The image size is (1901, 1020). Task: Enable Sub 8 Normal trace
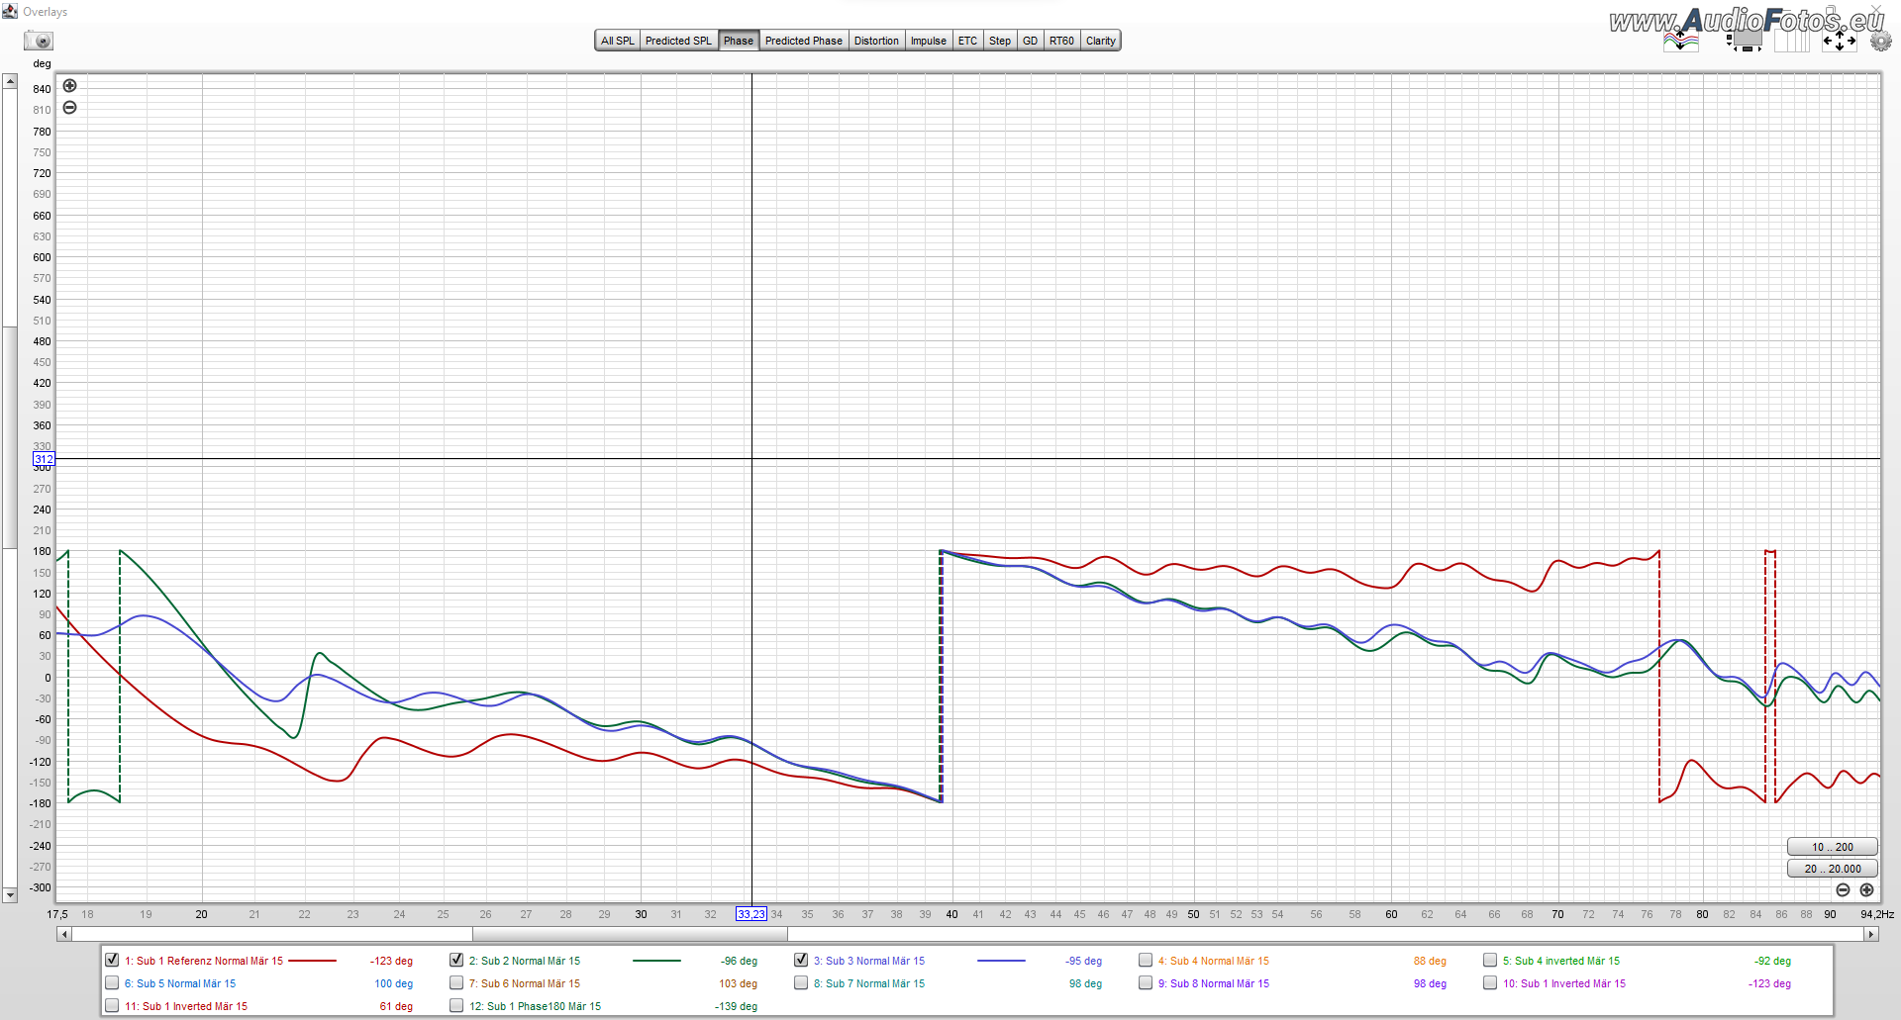pyautogui.click(x=1146, y=982)
